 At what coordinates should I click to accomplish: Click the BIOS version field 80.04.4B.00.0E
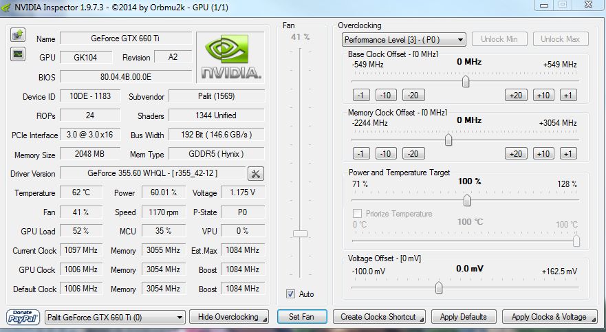[126, 76]
